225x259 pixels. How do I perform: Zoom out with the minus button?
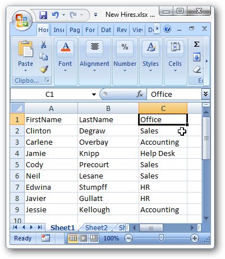point(128,238)
